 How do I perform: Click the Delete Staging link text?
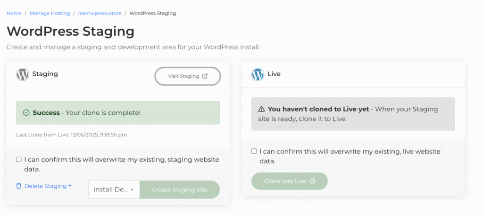coord(45,186)
